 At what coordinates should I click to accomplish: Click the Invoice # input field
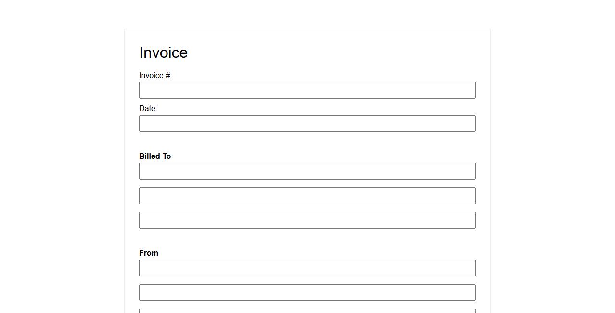[307, 91]
